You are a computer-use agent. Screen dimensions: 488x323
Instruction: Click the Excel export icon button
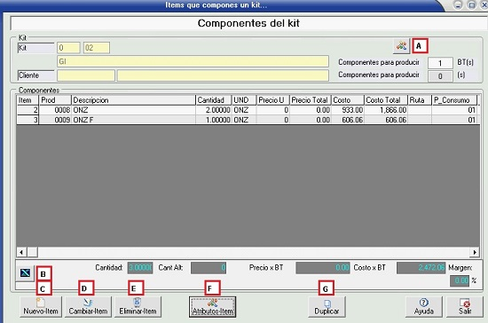click(x=25, y=273)
